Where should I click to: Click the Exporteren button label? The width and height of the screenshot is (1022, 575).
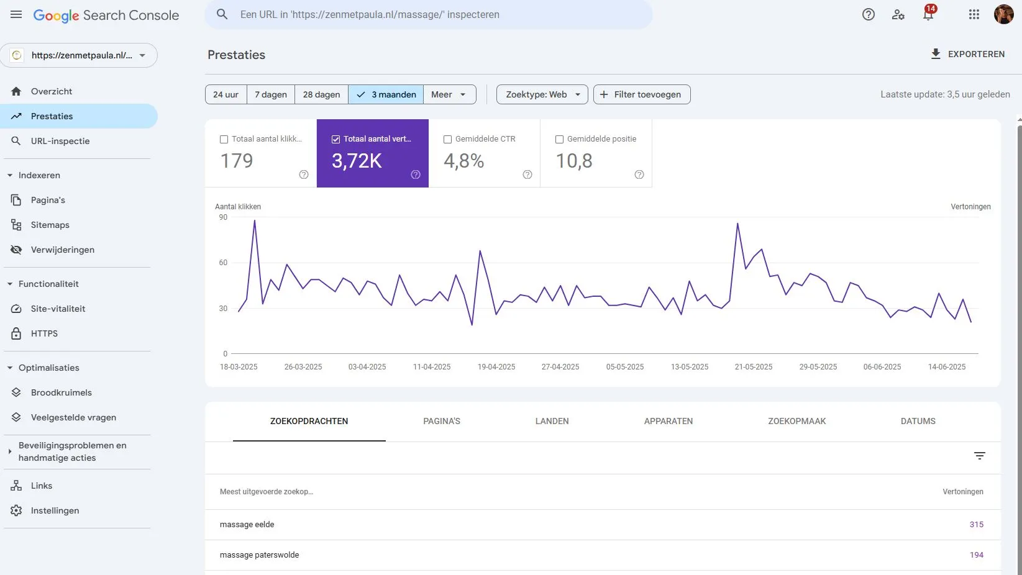977,54
